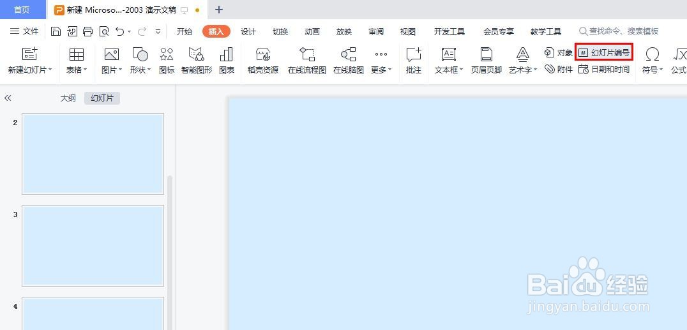Select slide 2 thumbnail

tap(93, 154)
